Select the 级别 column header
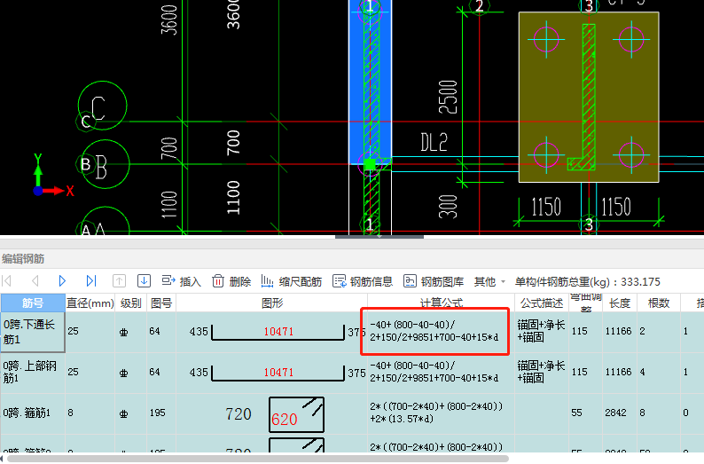The width and height of the screenshot is (704, 464). click(x=130, y=303)
